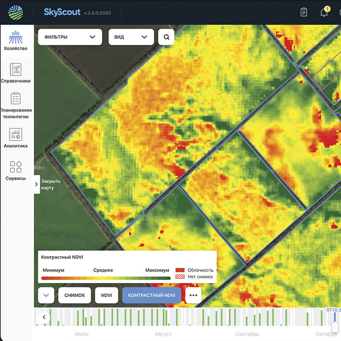Open the Справочники sidebar section
The width and height of the screenshot is (341, 341).
click(x=16, y=73)
